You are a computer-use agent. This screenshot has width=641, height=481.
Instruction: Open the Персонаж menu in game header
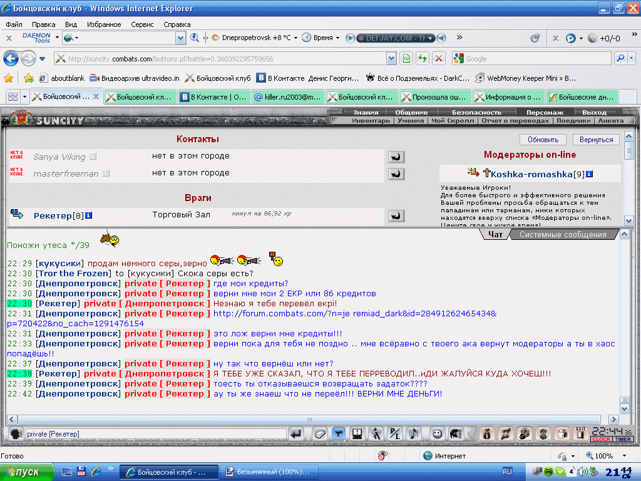pyautogui.click(x=545, y=113)
